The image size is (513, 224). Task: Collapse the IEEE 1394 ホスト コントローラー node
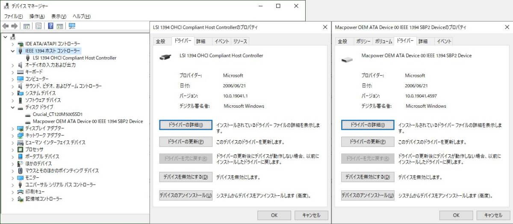click(x=13, y=51)
